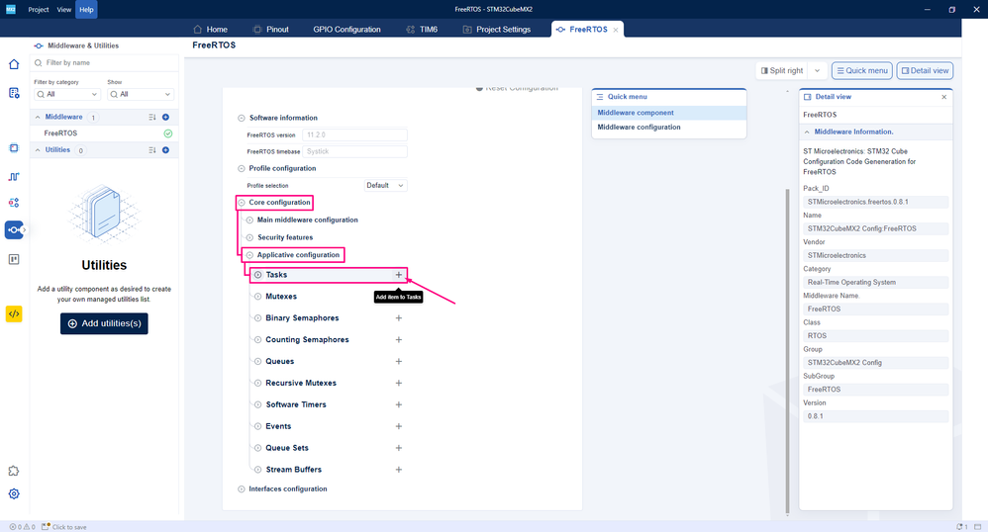Viewport: 988px width, 532px height.
Task: Select Middleware configuration in Quick menu
Action: [x=639, y=128]
